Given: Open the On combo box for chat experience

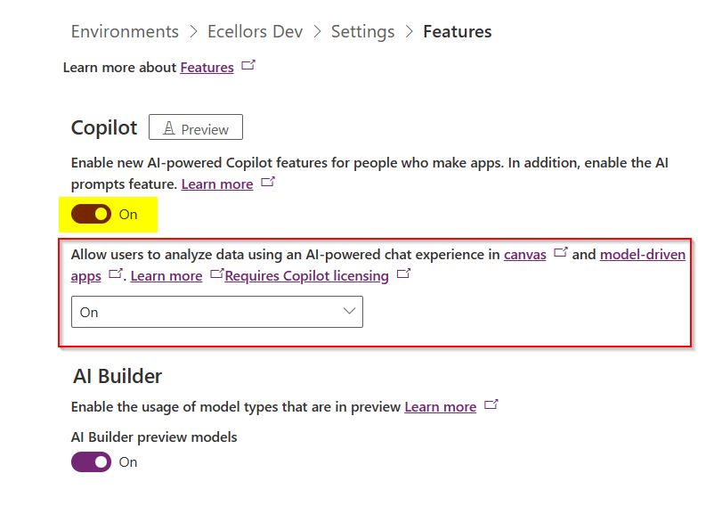Looking at the screenshot, I should point(216,312).
